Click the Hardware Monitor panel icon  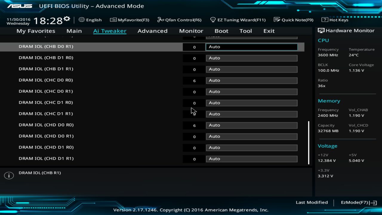pos(321,30)
